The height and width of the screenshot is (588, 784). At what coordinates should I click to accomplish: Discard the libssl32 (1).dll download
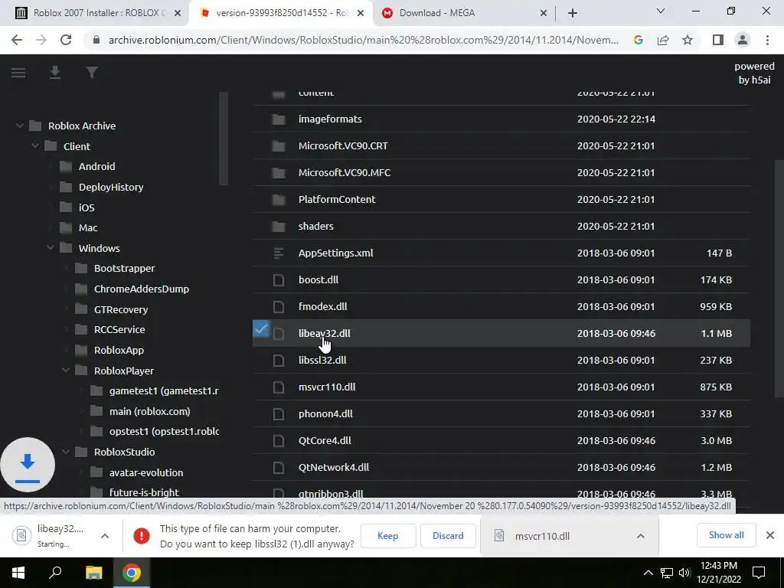tap(448, 536)
